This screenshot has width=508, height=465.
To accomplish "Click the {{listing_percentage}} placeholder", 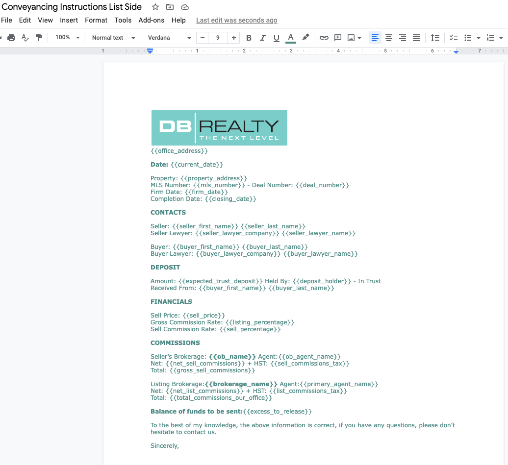I will click(260, 322).
